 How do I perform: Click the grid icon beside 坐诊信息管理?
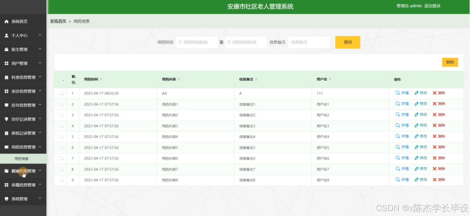[6, 91]
